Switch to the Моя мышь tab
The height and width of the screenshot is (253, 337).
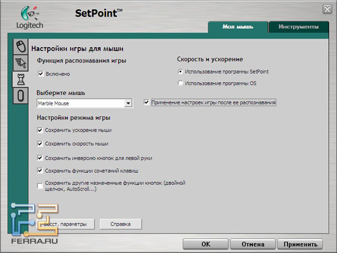238,27
